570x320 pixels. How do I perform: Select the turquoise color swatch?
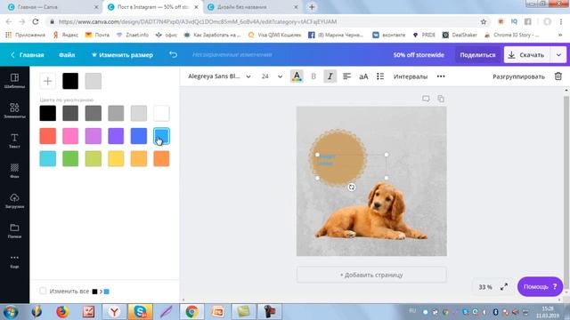tap(47, 158)
